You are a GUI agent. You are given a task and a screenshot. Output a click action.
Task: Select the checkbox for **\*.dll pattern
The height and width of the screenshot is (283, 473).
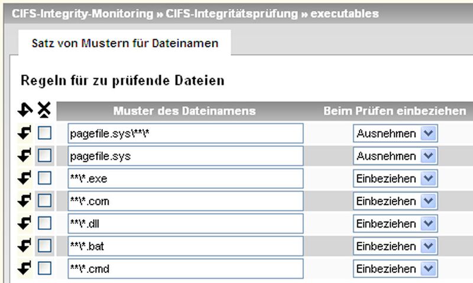(x=44, y=223)
